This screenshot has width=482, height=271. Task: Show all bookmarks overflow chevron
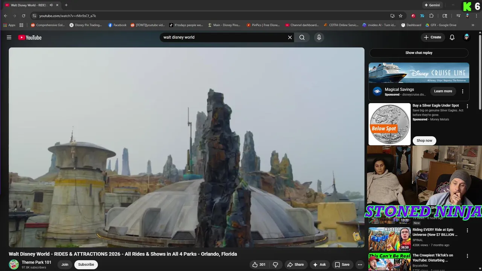point(473,25)
